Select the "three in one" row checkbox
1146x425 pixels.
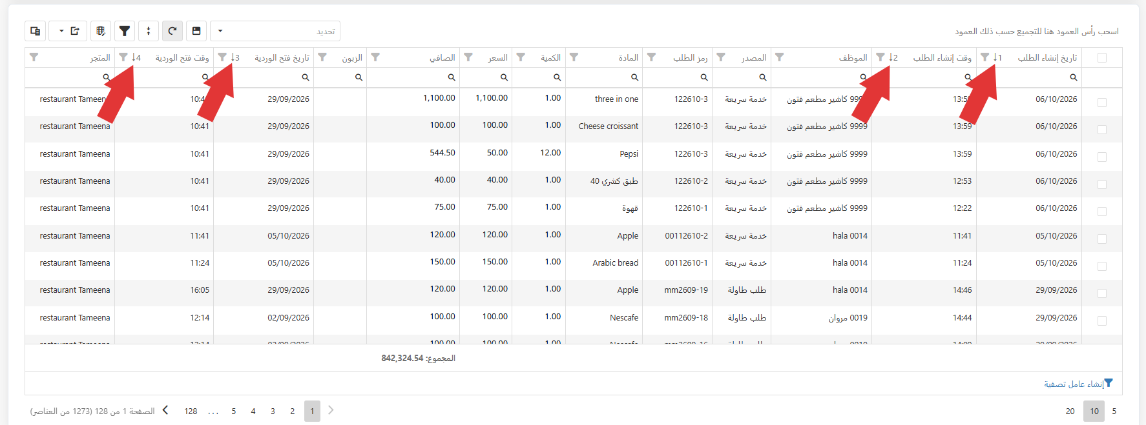coord(1102,103)
